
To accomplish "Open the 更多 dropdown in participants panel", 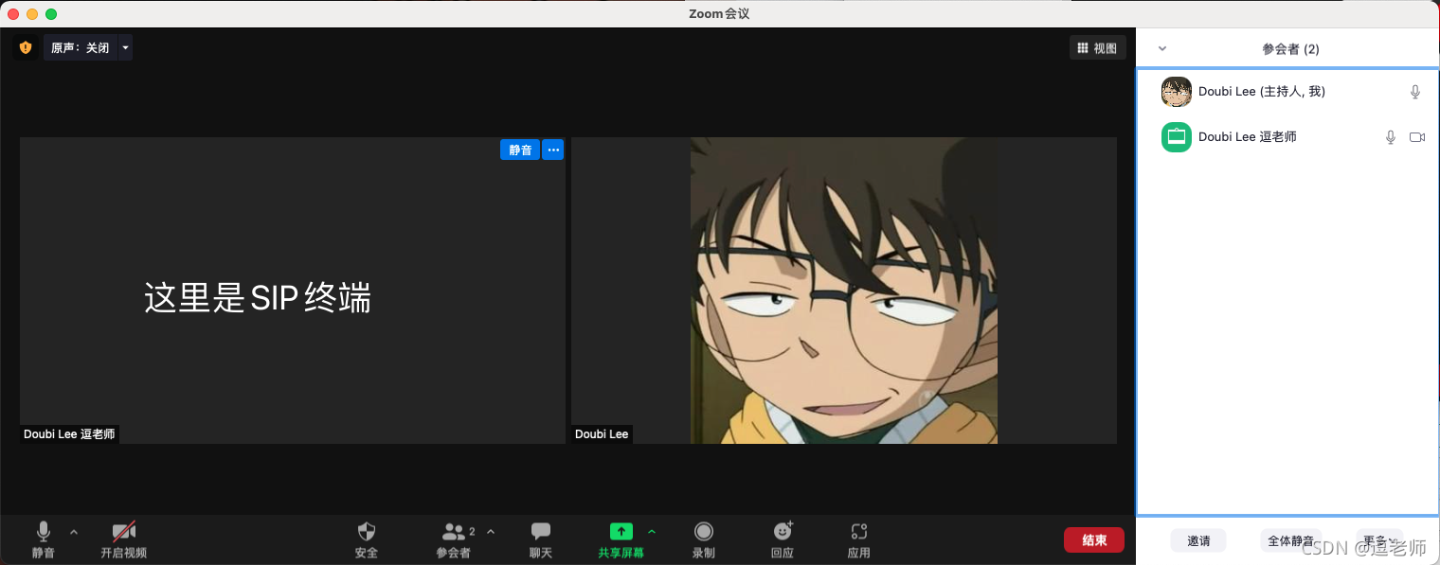I will click(1378, 541).
